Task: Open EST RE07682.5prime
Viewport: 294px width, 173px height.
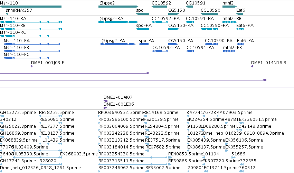Action: 163,147
